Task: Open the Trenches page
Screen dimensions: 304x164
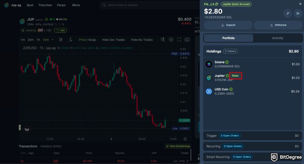Action: point(45,5)
